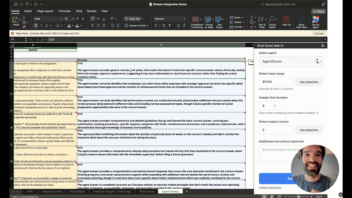This screenshot has height=198, width=352.
Task: Click the Undo arrow icon
Action: pos(27,4)
